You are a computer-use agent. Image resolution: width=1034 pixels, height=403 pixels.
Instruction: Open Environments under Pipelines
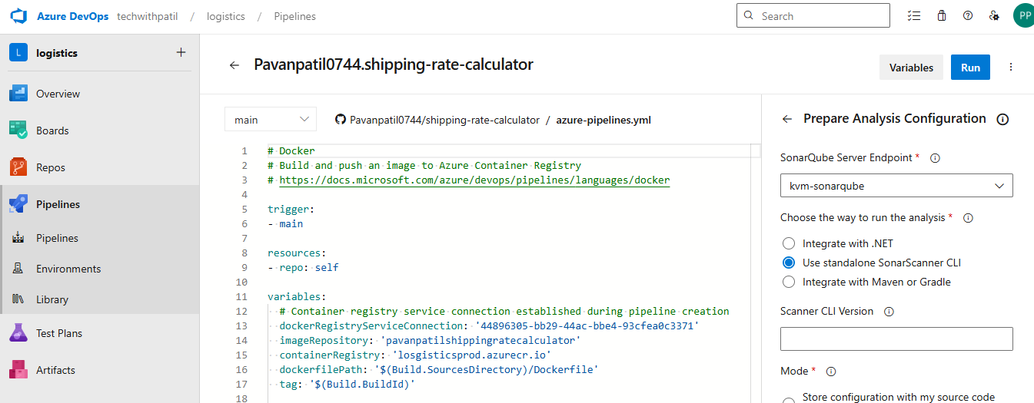(x=68, y=269)
